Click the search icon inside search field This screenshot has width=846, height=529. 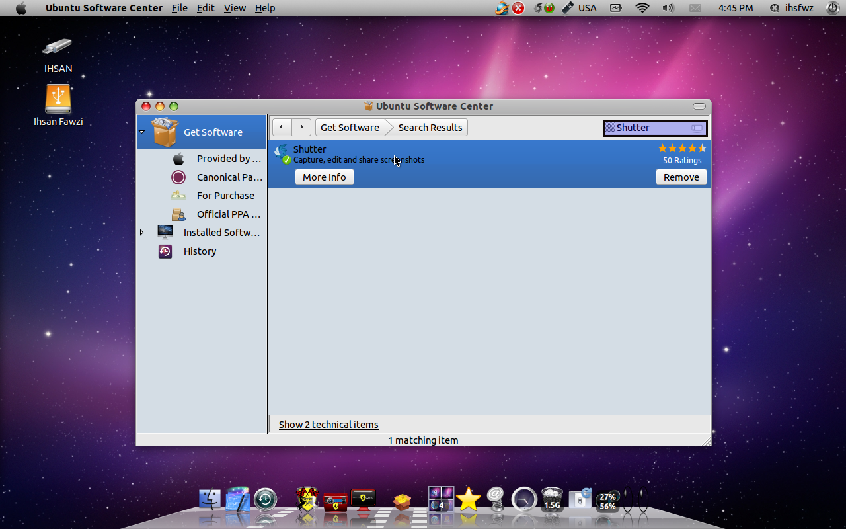coord(611,128)
